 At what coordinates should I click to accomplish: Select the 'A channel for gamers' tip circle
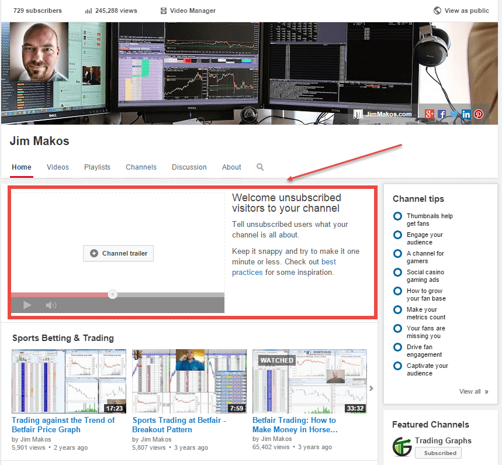[397, 253]
